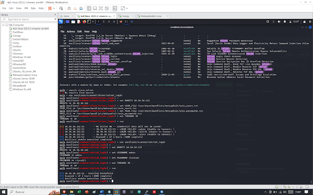Open the power options dropdown arrow
Viewport: 313px width, 195px height.
54,8
